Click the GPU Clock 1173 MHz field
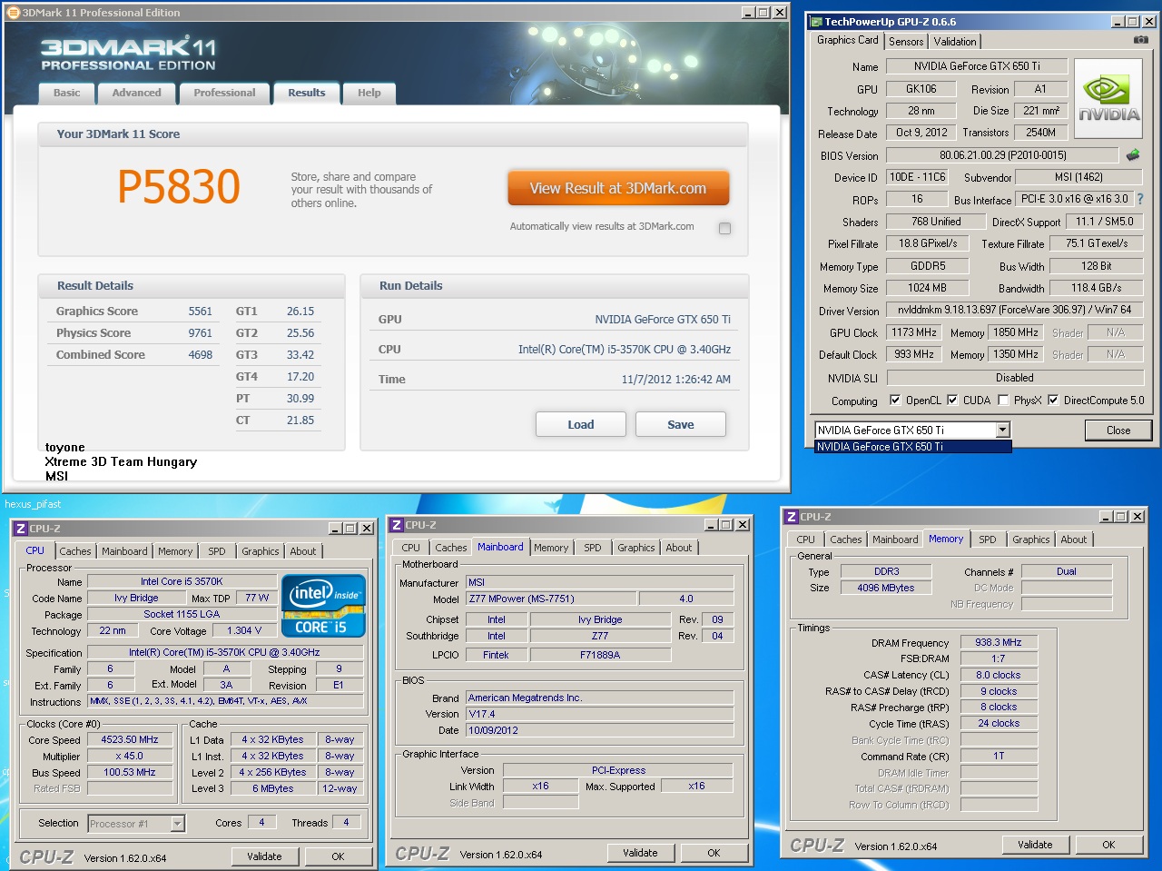1162x871 pixels. (913, 332)
